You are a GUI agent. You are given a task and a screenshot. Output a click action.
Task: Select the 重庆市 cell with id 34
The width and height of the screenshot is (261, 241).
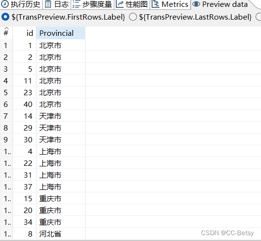pos(61,222)
